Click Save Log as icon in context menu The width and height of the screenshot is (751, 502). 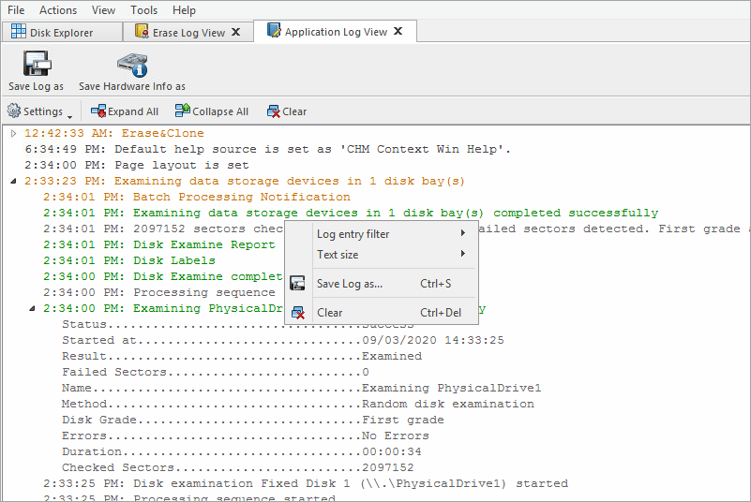click(x=297, y=284)
